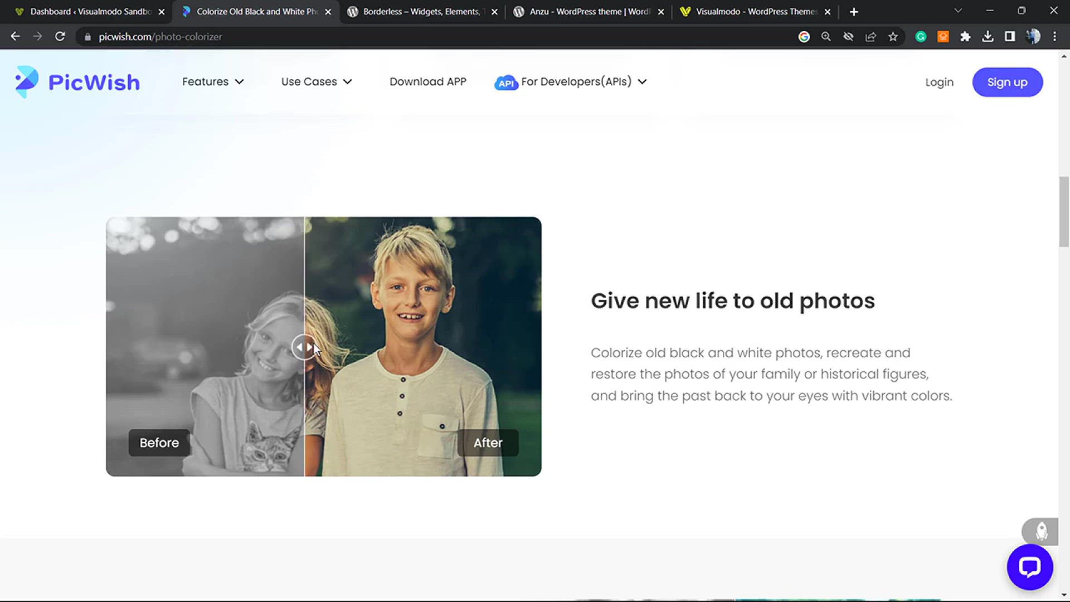Open a new browser tab

(x=854, y=12)
